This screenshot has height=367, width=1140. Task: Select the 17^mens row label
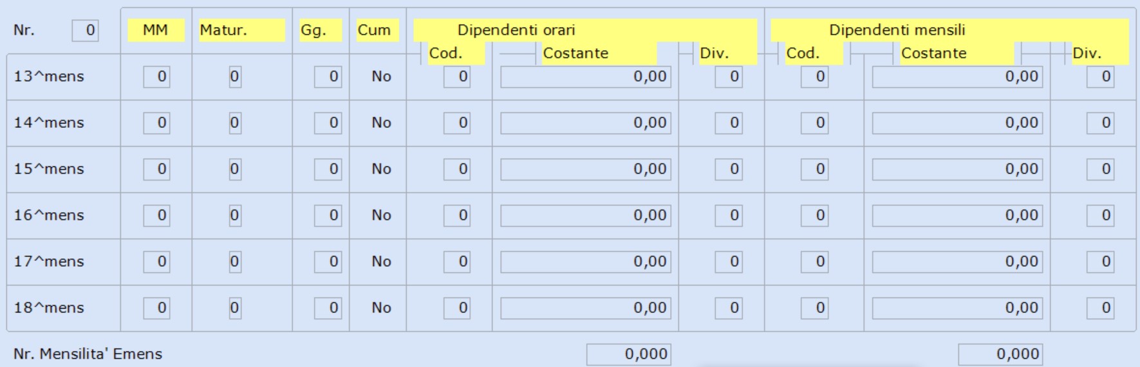(49, 262)
